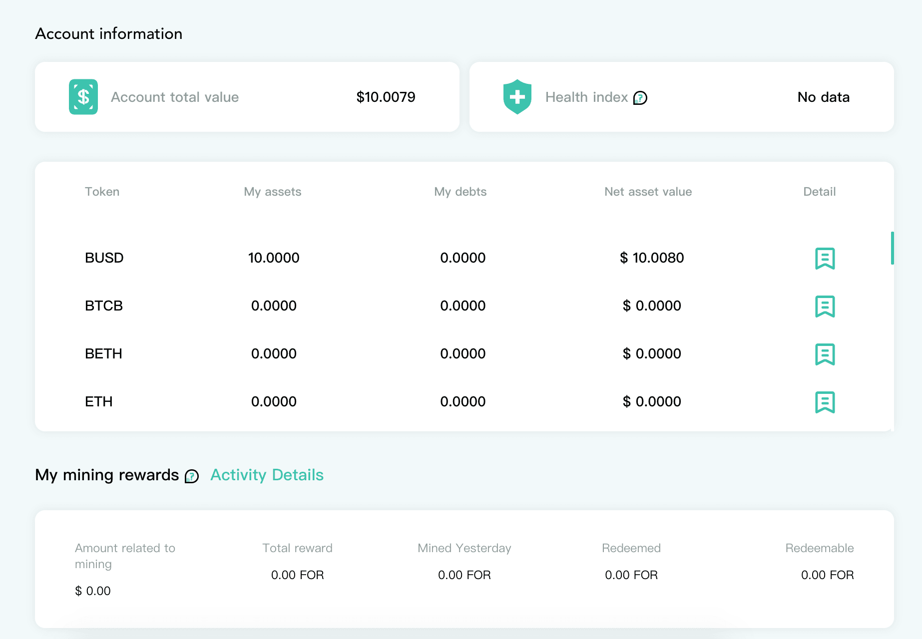The height and width of the screenshot is (639, 922).
Task: Click BUSD my assets value 10.0000
Action: tap(274, 258)
